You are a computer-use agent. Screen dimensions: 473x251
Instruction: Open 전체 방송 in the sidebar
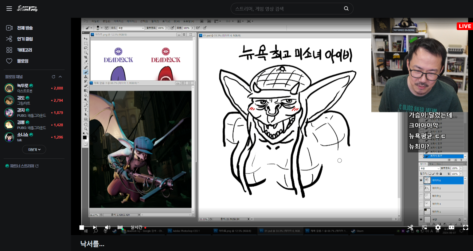20,28
